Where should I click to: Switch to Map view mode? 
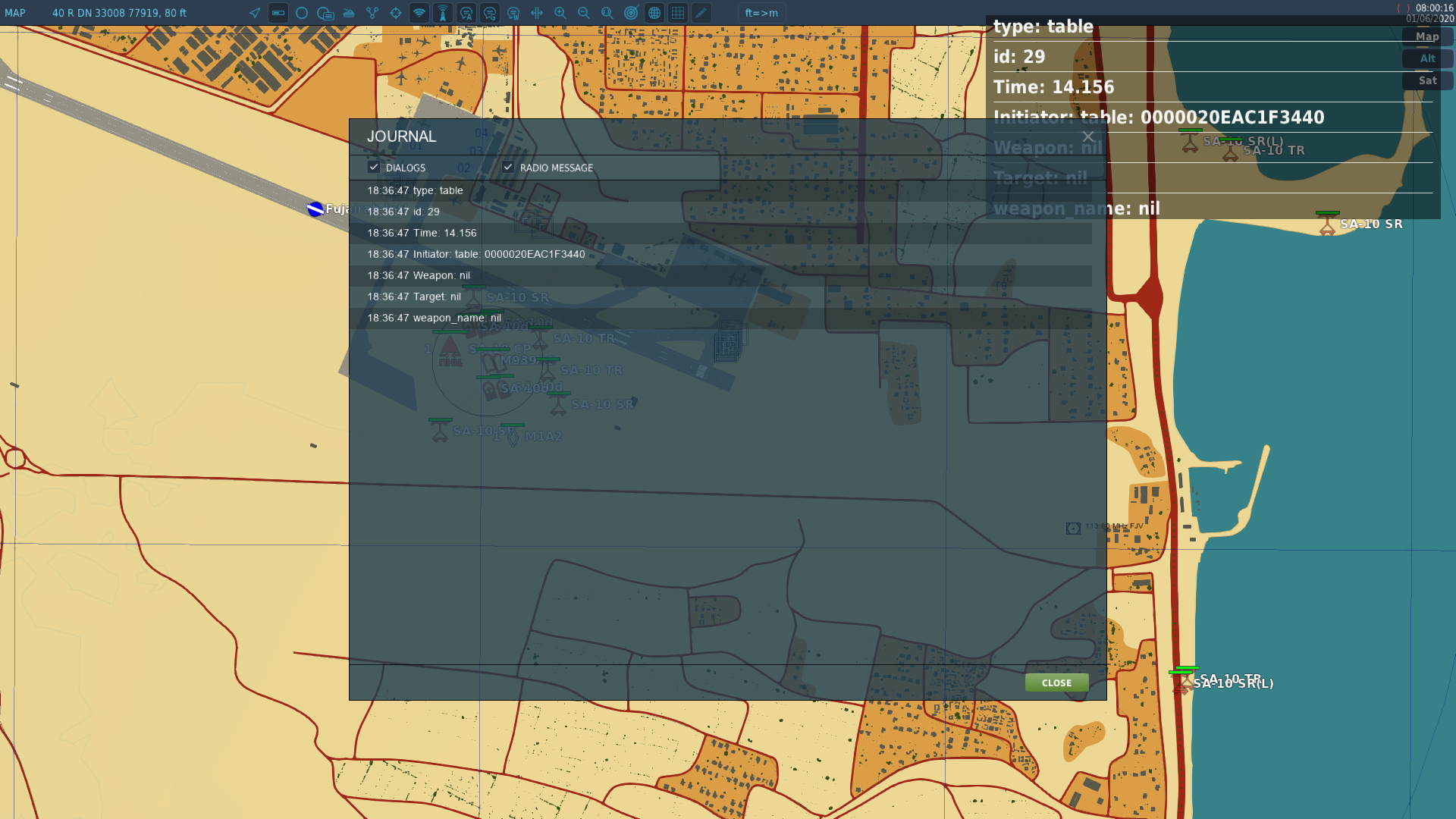pos(1427,36)
